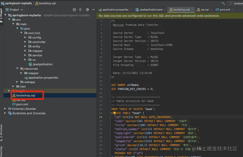
Task: Collapse the springboot-mybaits root node
Action: (x=6, y=15)
